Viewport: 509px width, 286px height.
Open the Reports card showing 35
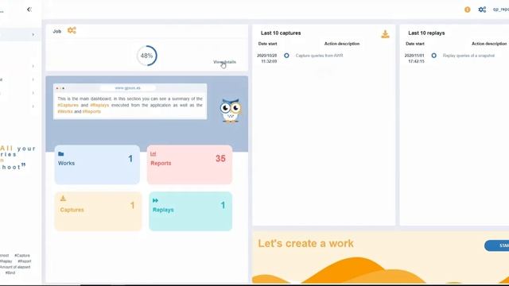click(189, 164)
